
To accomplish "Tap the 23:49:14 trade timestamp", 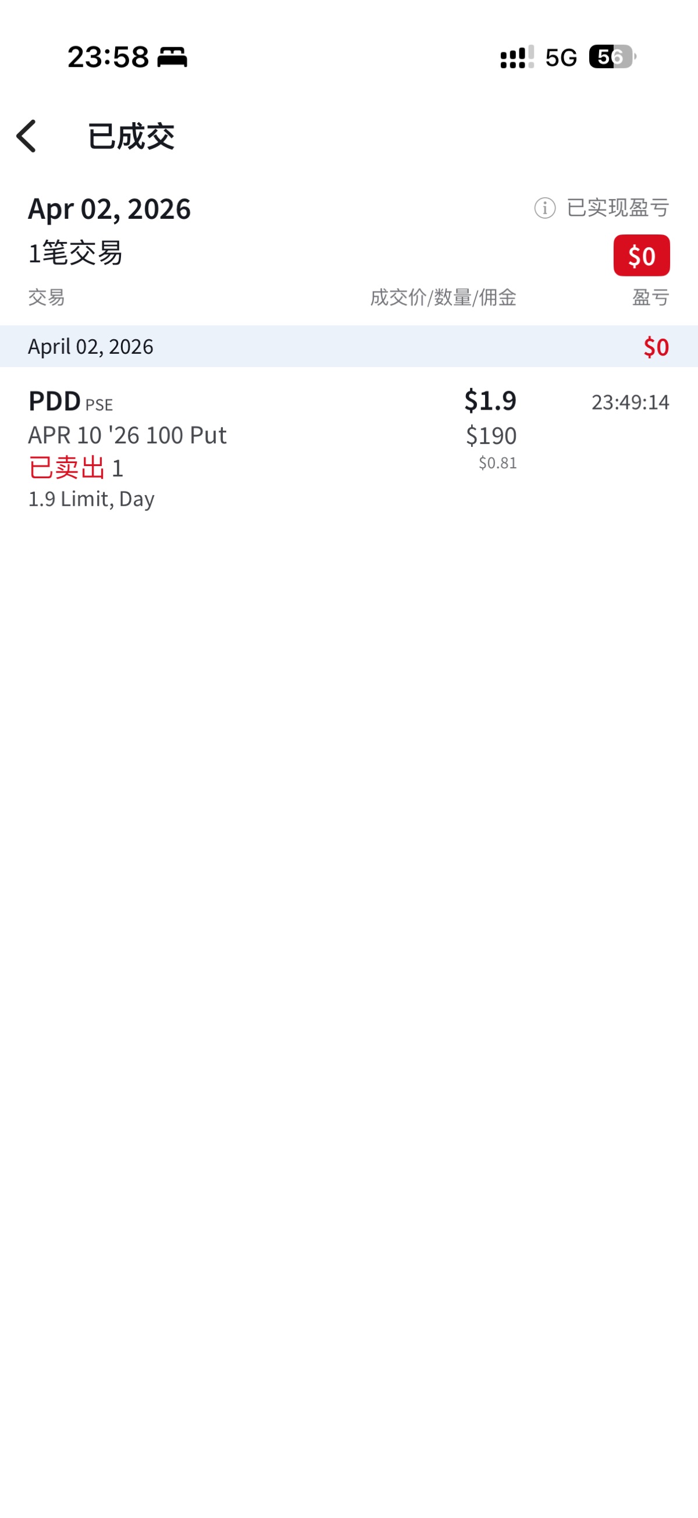I will [630, 402].
